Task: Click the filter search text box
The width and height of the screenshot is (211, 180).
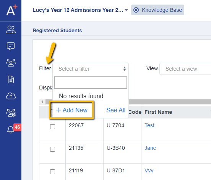Action: tap(91, 83)
